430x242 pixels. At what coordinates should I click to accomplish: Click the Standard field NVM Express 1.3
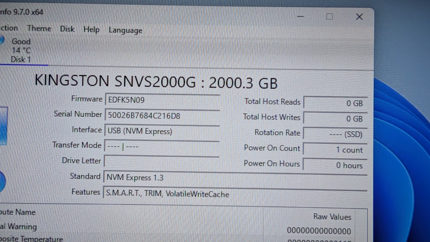tap(235, 178)
